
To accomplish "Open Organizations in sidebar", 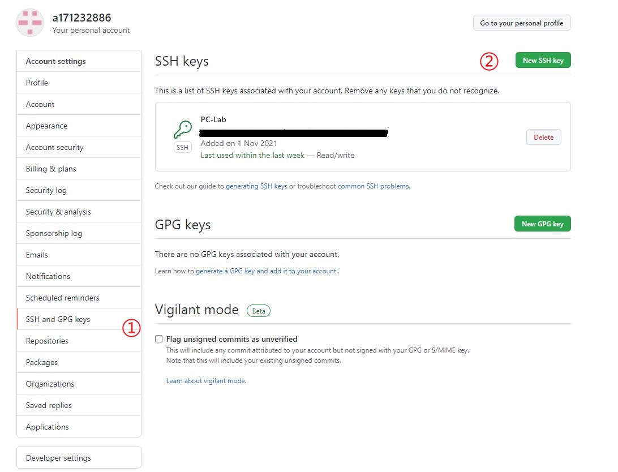I will point(79,384).
